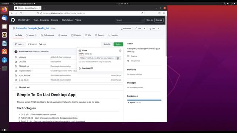
Task: Open the README list icon above the readme
Action: (16, 88)
